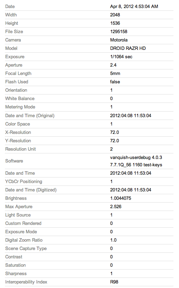The height and width of the screenshot is (288, 179).
Task: Select the X-Resolution value 72.0
Action: pos(114,132)
